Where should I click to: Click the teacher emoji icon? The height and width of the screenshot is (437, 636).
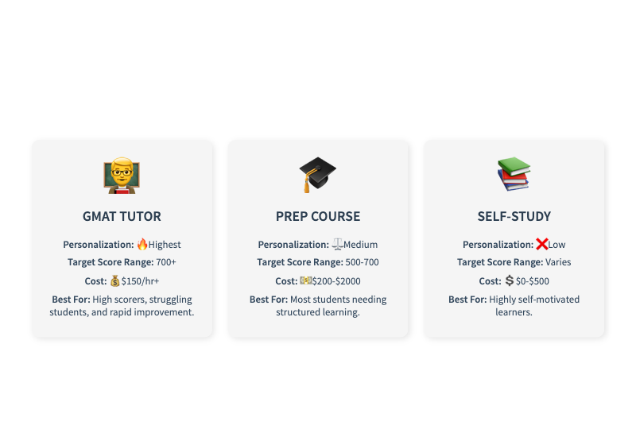click(122, 176)
